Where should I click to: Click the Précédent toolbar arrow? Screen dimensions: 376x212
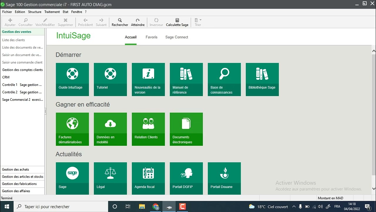coord(85,22)
